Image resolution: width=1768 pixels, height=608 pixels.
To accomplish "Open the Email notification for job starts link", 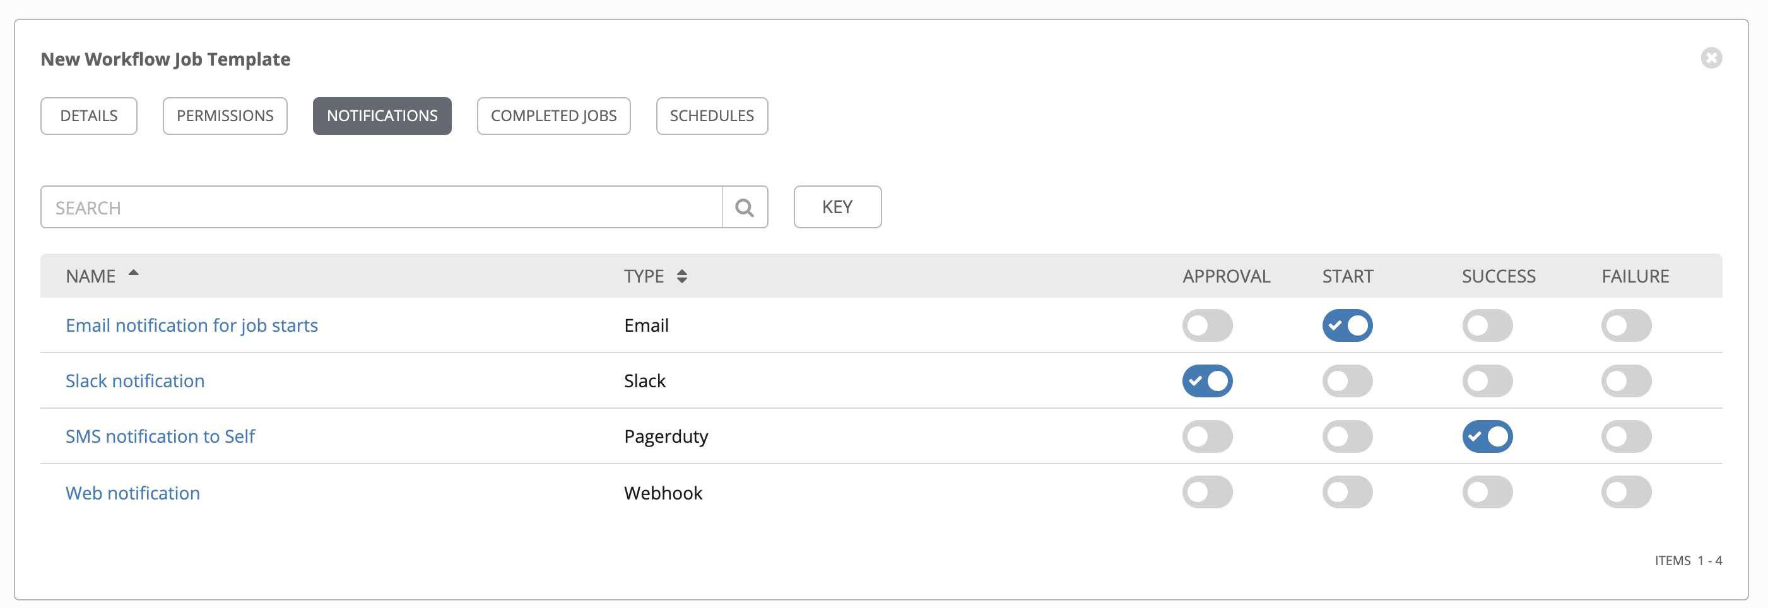I will (x=191, y=325).
